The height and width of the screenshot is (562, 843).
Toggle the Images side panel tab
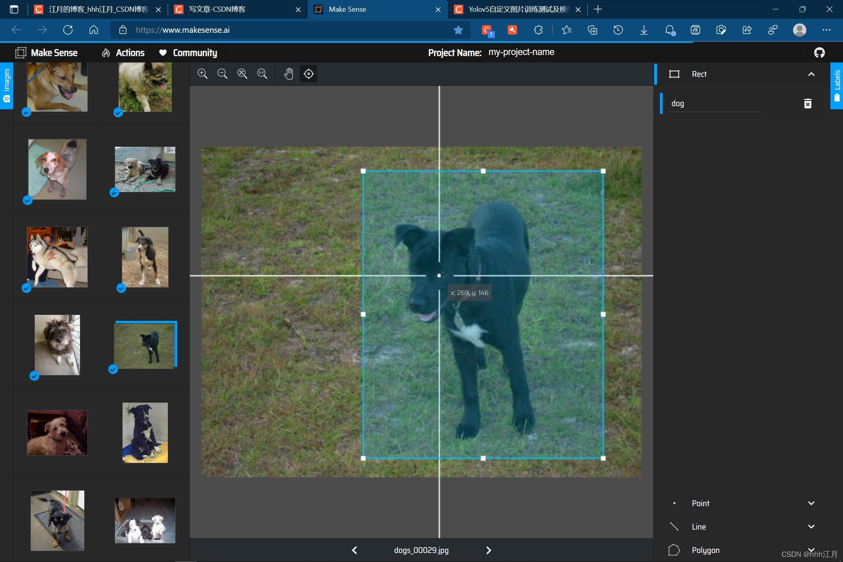(6, 85)
